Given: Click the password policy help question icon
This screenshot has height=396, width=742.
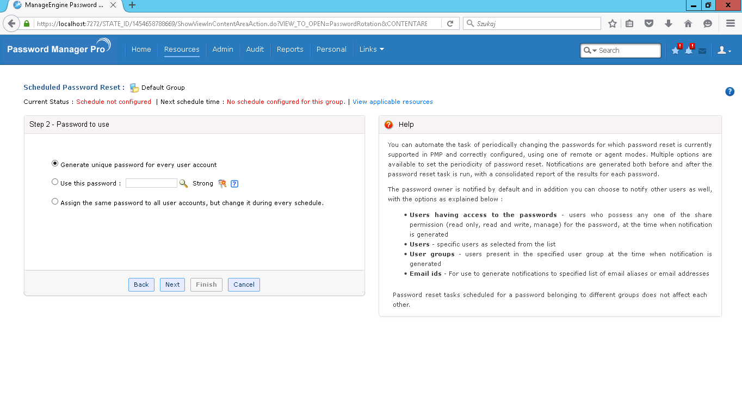Looking at the screenshot, I should (x=234, y=184).
